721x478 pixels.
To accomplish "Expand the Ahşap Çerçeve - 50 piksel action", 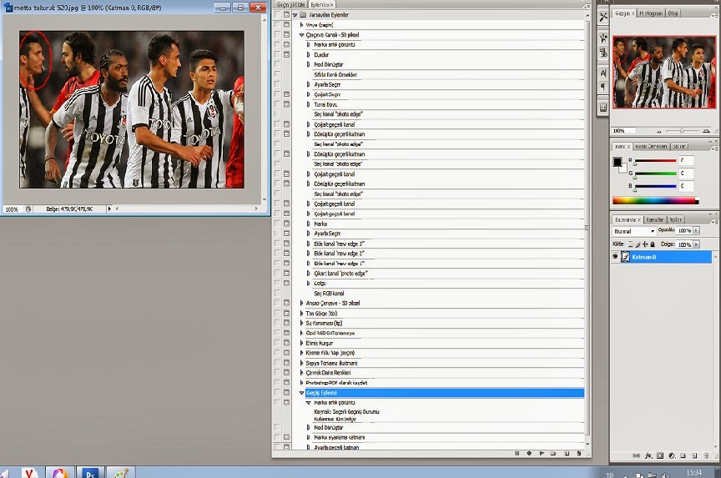I will point(301,304).
